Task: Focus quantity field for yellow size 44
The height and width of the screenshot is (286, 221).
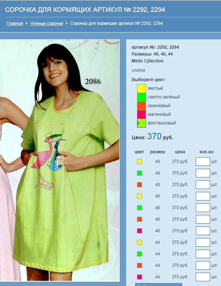Action: (203, 242)
